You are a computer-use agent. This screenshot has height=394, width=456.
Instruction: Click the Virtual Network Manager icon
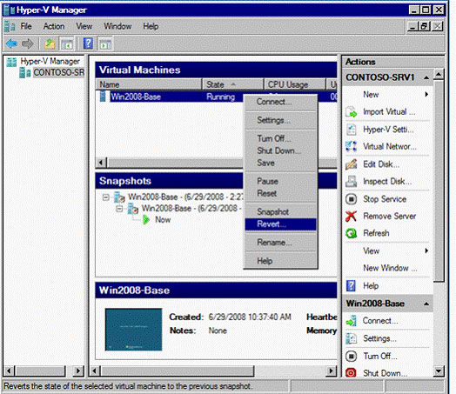351,146
